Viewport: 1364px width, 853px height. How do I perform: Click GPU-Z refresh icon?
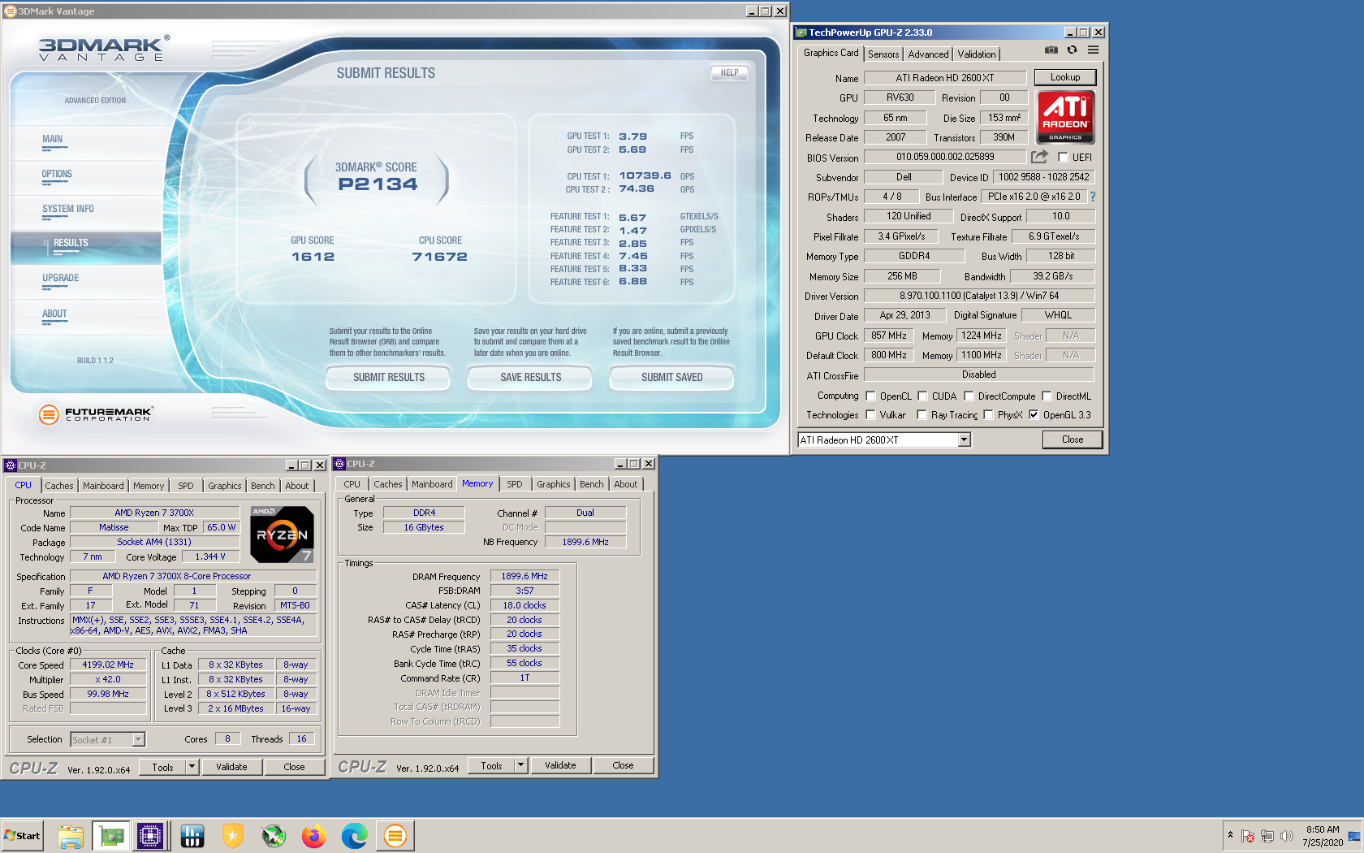coord(1072,50)
